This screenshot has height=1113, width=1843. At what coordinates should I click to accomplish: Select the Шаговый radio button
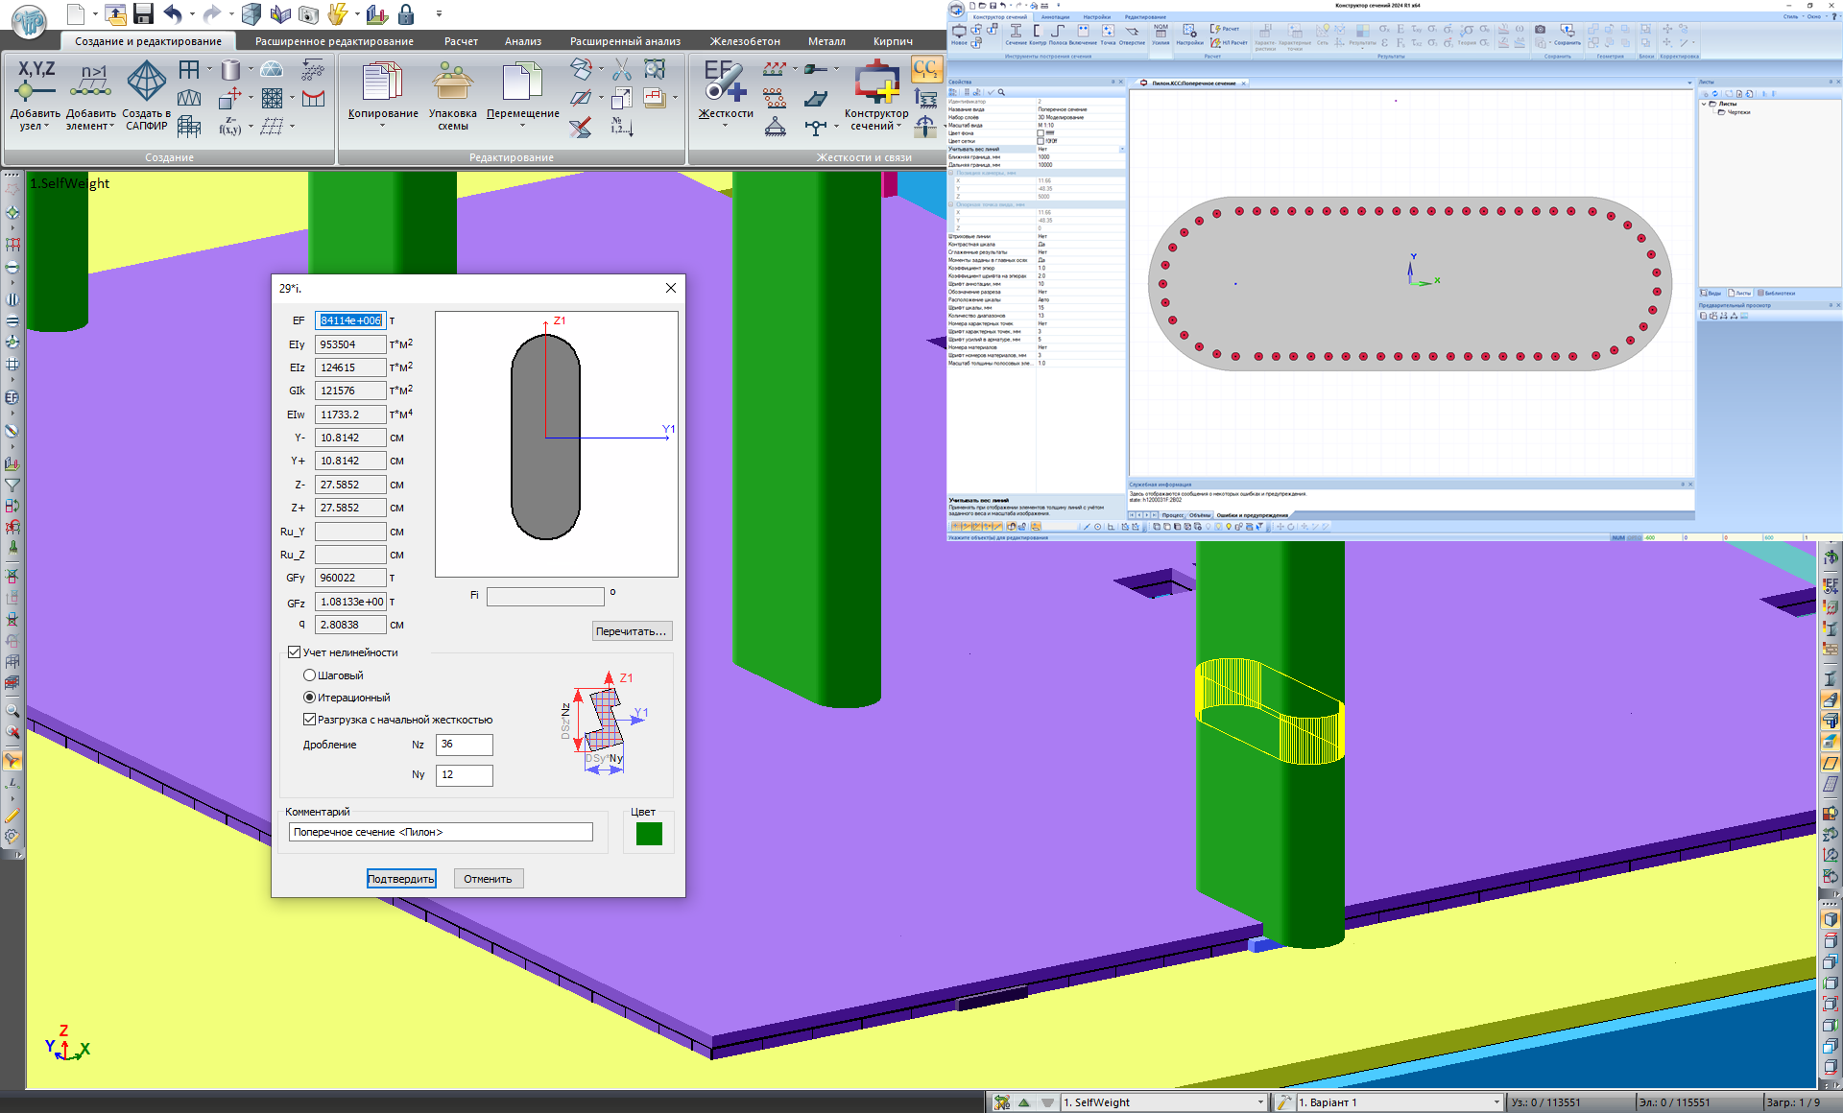point(310,675)
